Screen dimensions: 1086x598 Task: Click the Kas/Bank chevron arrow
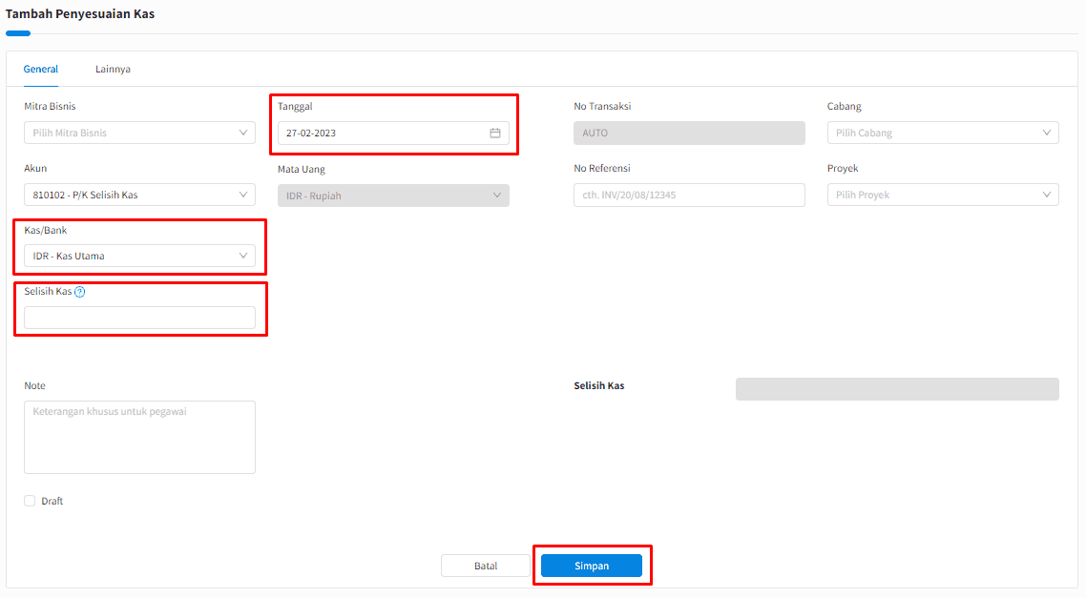(x=243, y=256)
